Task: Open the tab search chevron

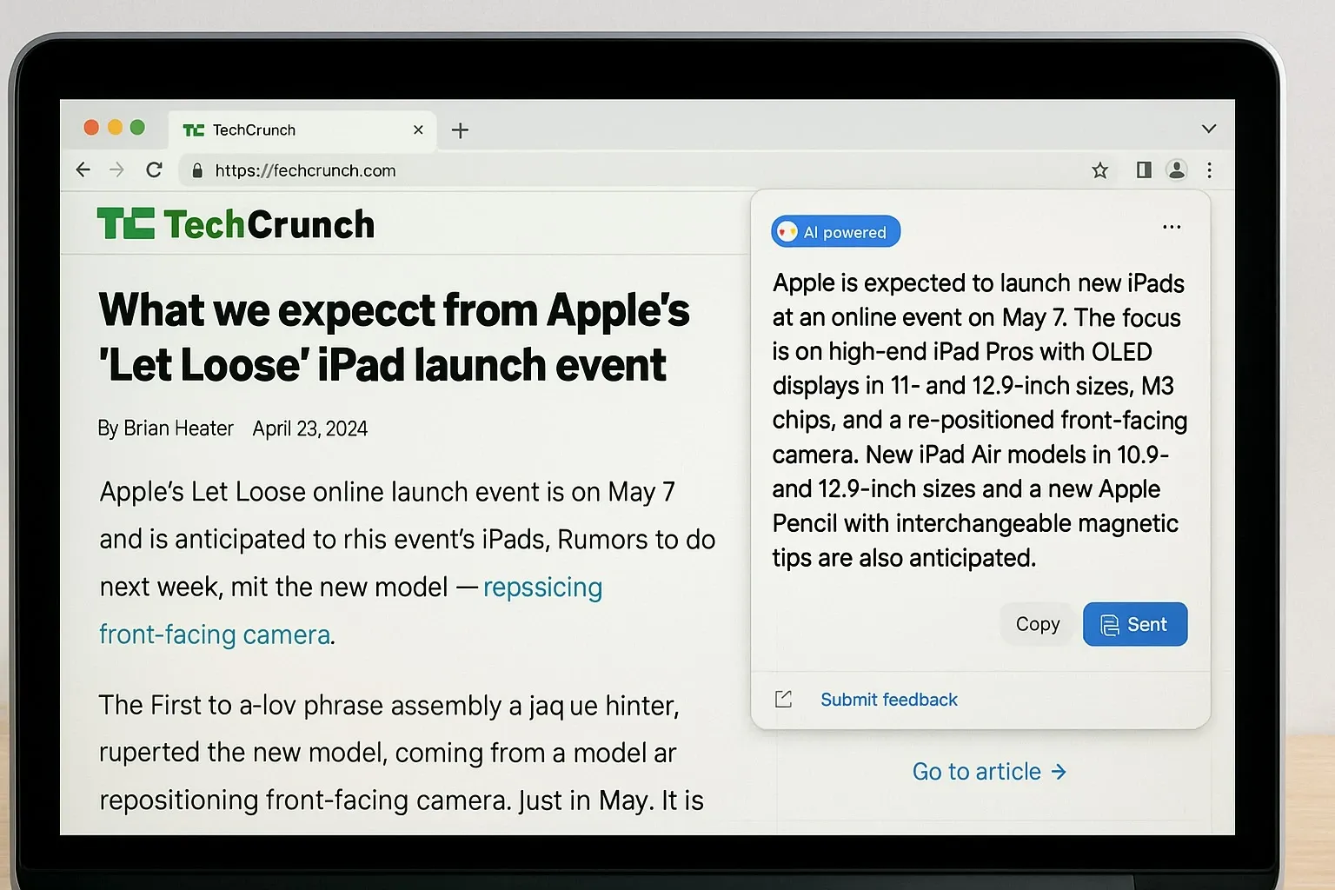Action: tap(1209, 128)
